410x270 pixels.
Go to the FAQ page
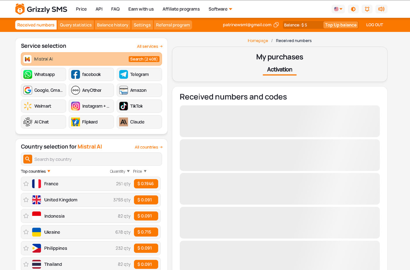(x=115, y=9)
